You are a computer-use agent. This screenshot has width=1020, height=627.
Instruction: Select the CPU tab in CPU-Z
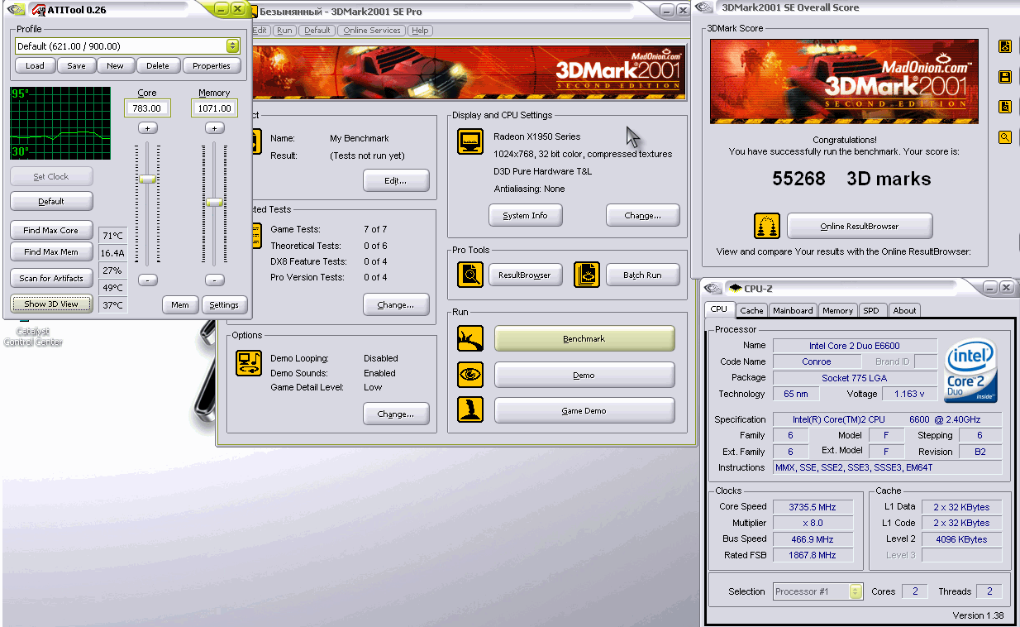719,309
